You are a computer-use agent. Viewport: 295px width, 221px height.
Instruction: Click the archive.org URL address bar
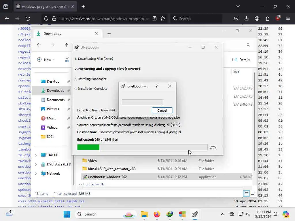pos(104,19)
